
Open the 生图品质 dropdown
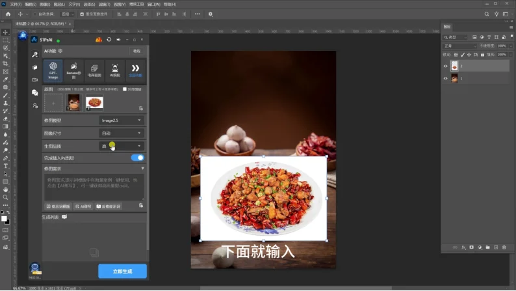pyautogui.click(x=122, y=146)
